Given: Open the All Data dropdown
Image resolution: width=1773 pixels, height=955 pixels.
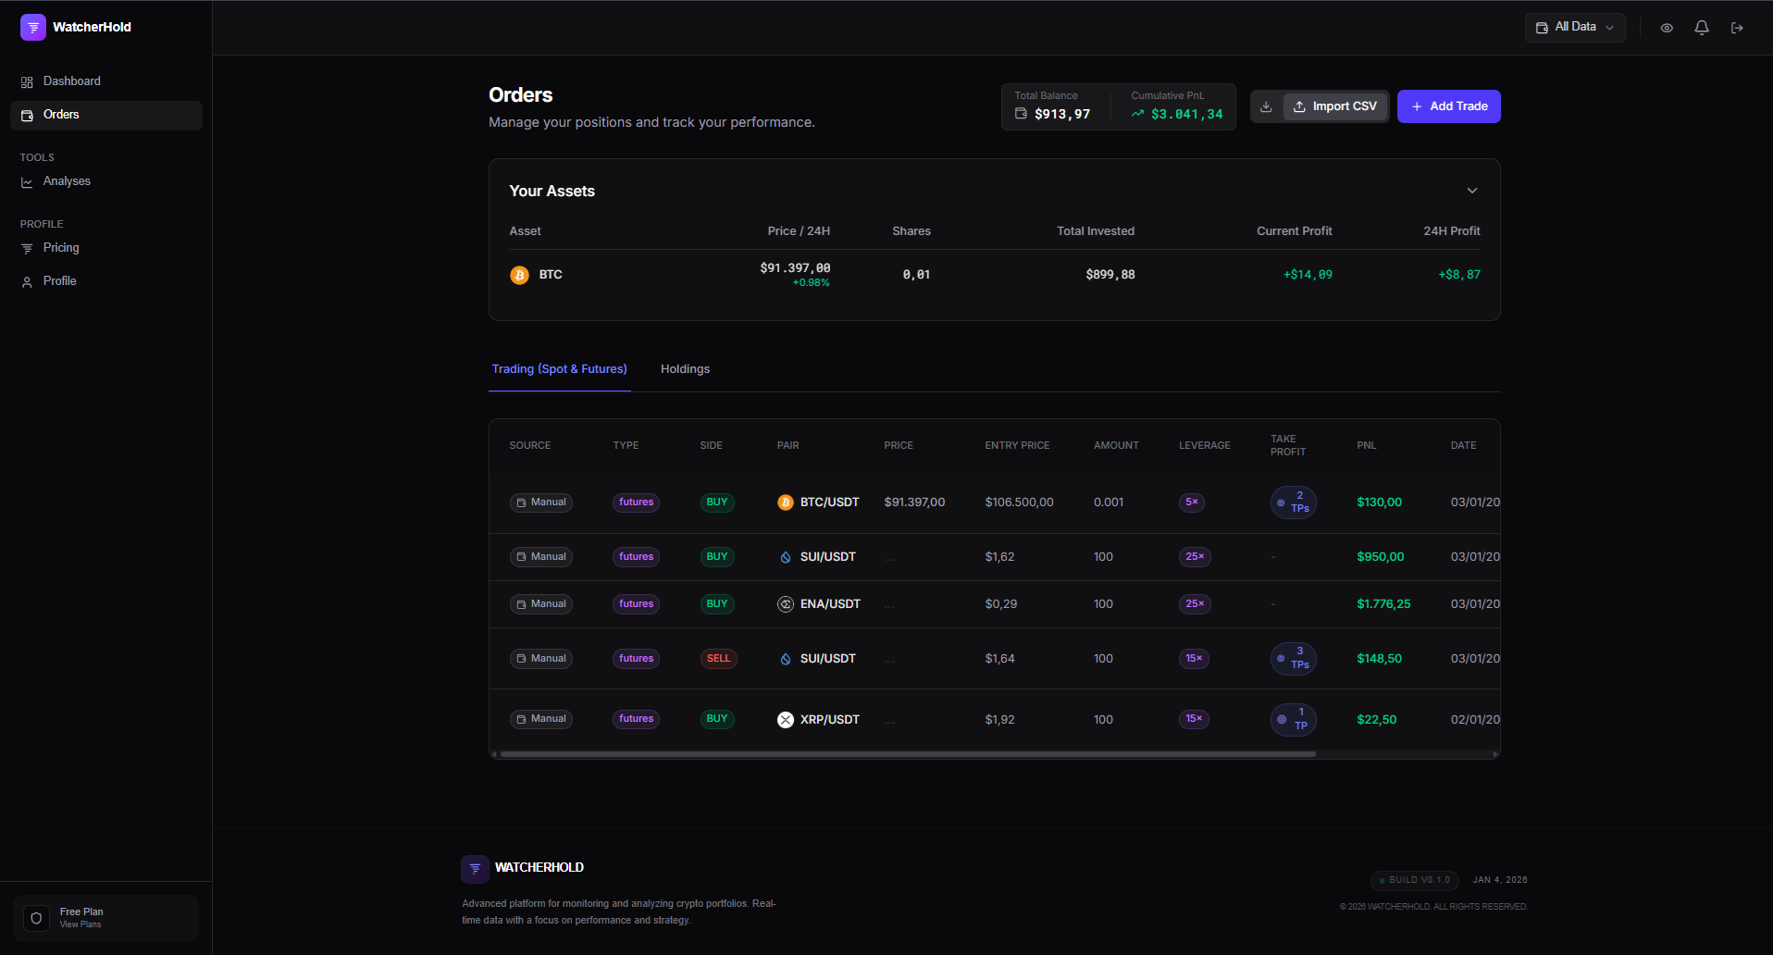Looking at the screenshot, I should 1574,27.
